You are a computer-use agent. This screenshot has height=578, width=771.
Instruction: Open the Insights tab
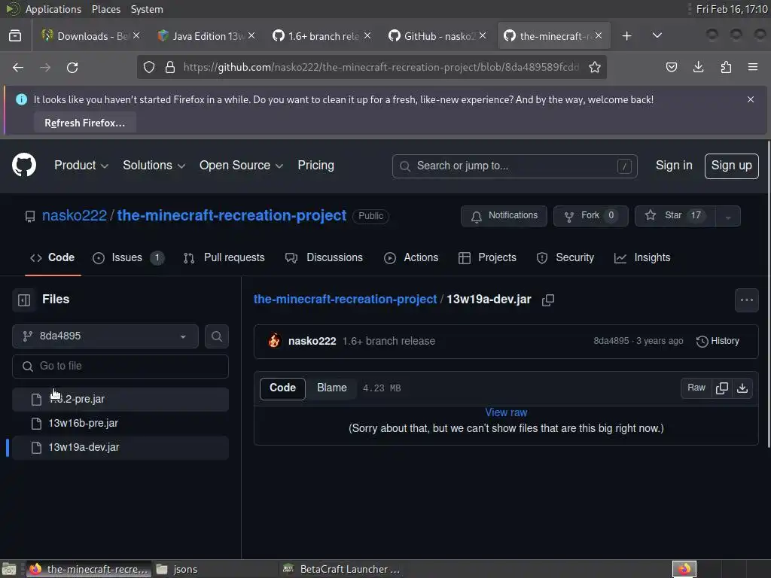(x=642, y=257)
